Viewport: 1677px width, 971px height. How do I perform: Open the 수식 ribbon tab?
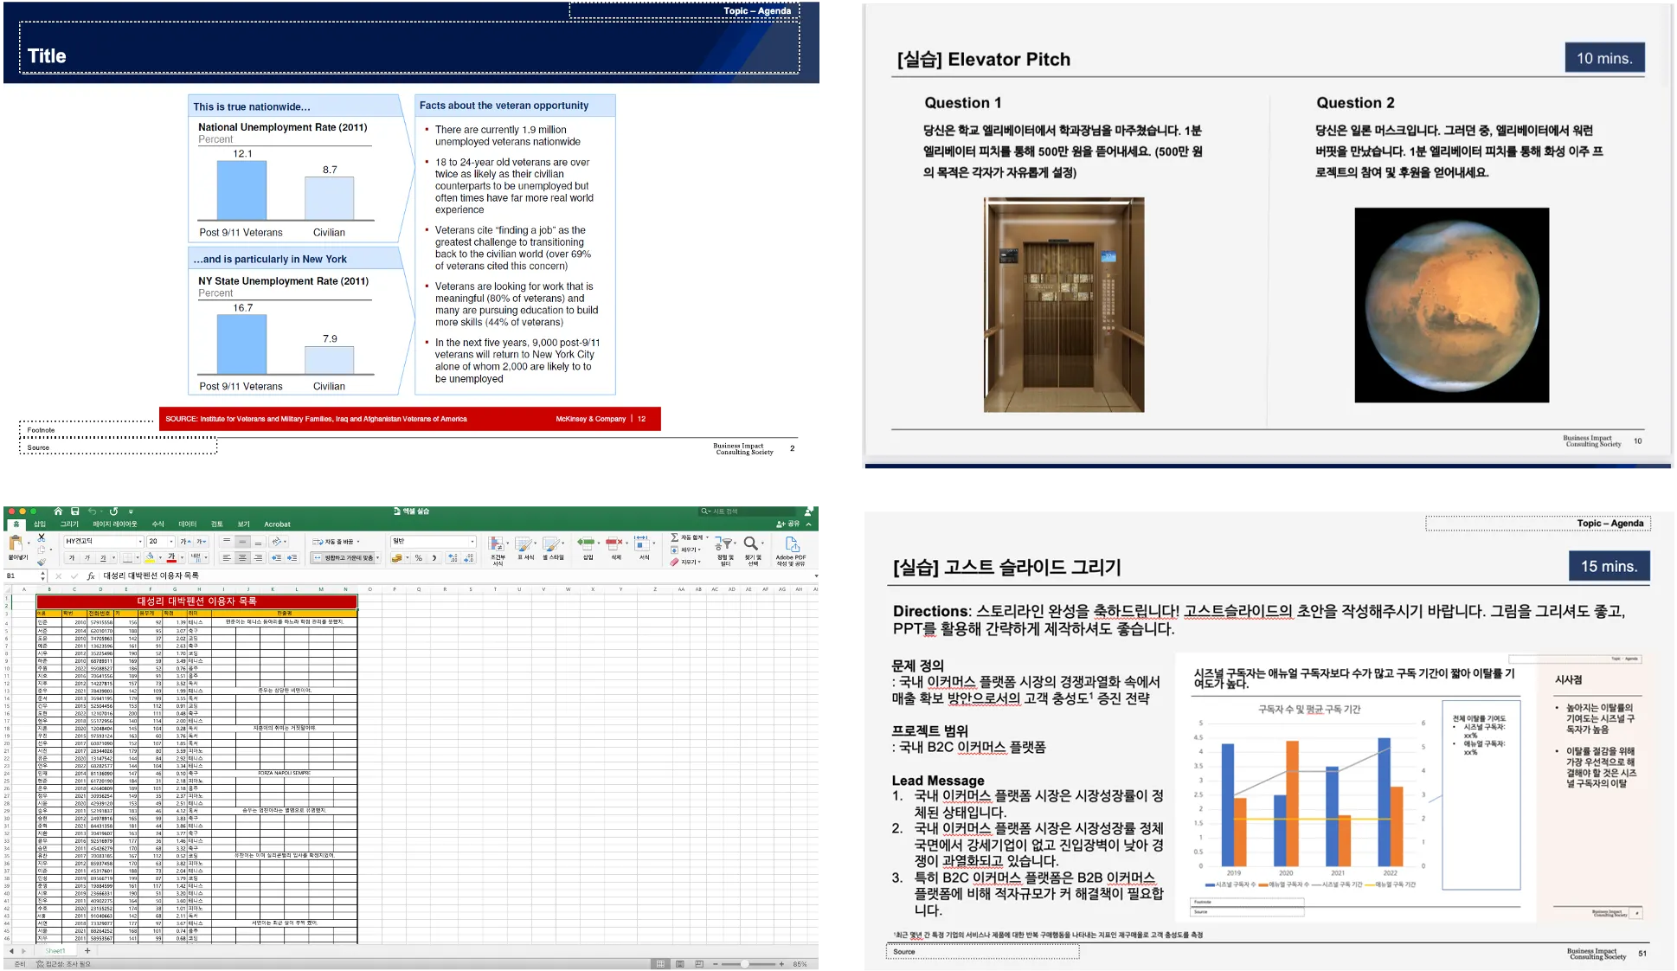pyautogui.click(x=157, y=524)
